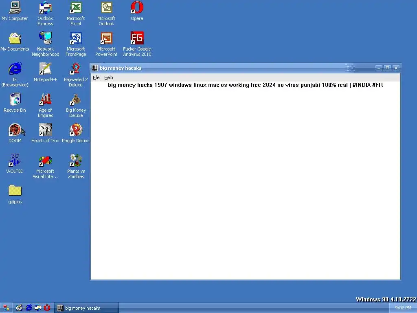
Task: Launch Notepad++ from the quick launch bar
Action: click(x=19, y=308)
